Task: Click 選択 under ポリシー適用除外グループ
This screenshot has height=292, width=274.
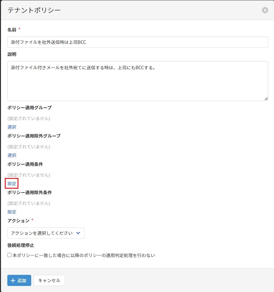Action: [12, 155]
